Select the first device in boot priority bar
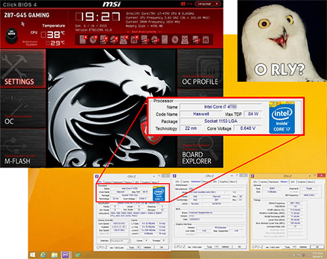This screenshot has height=259, width=327. (x=83, y=39)
